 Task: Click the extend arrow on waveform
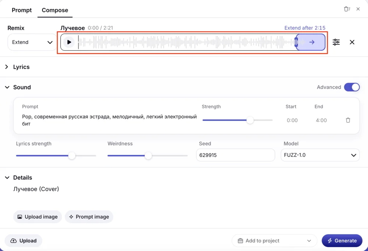click(312, 42)
